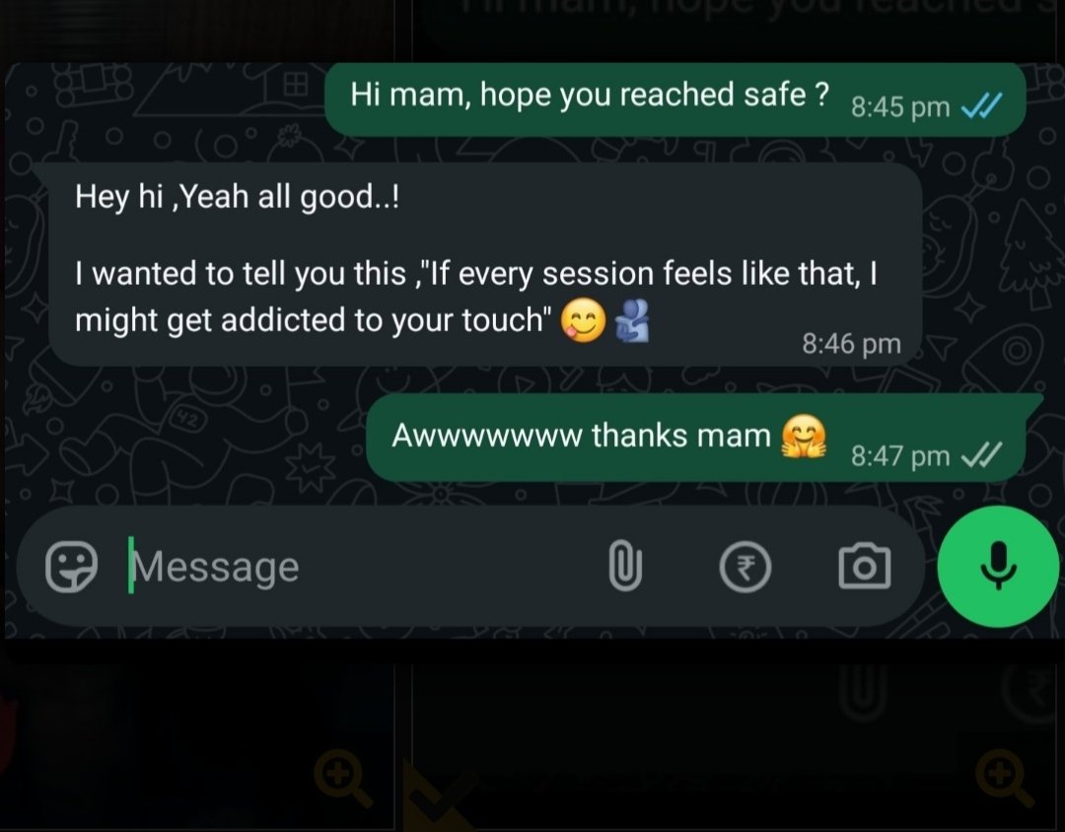
Task: Click the 8:45 pm timestamp
Action: coord(900,106)
